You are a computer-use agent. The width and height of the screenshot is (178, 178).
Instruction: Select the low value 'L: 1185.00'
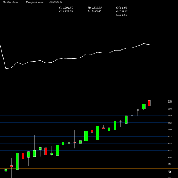(95, 11)
